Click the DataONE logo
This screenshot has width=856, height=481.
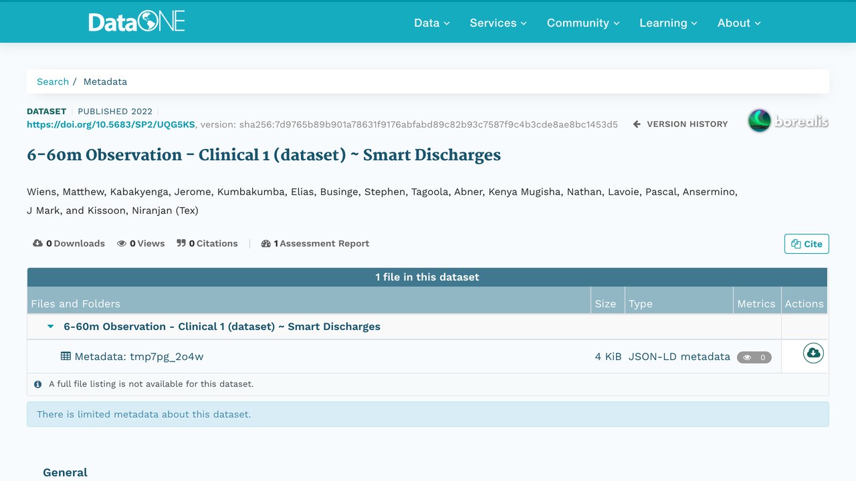coord(137,22)
